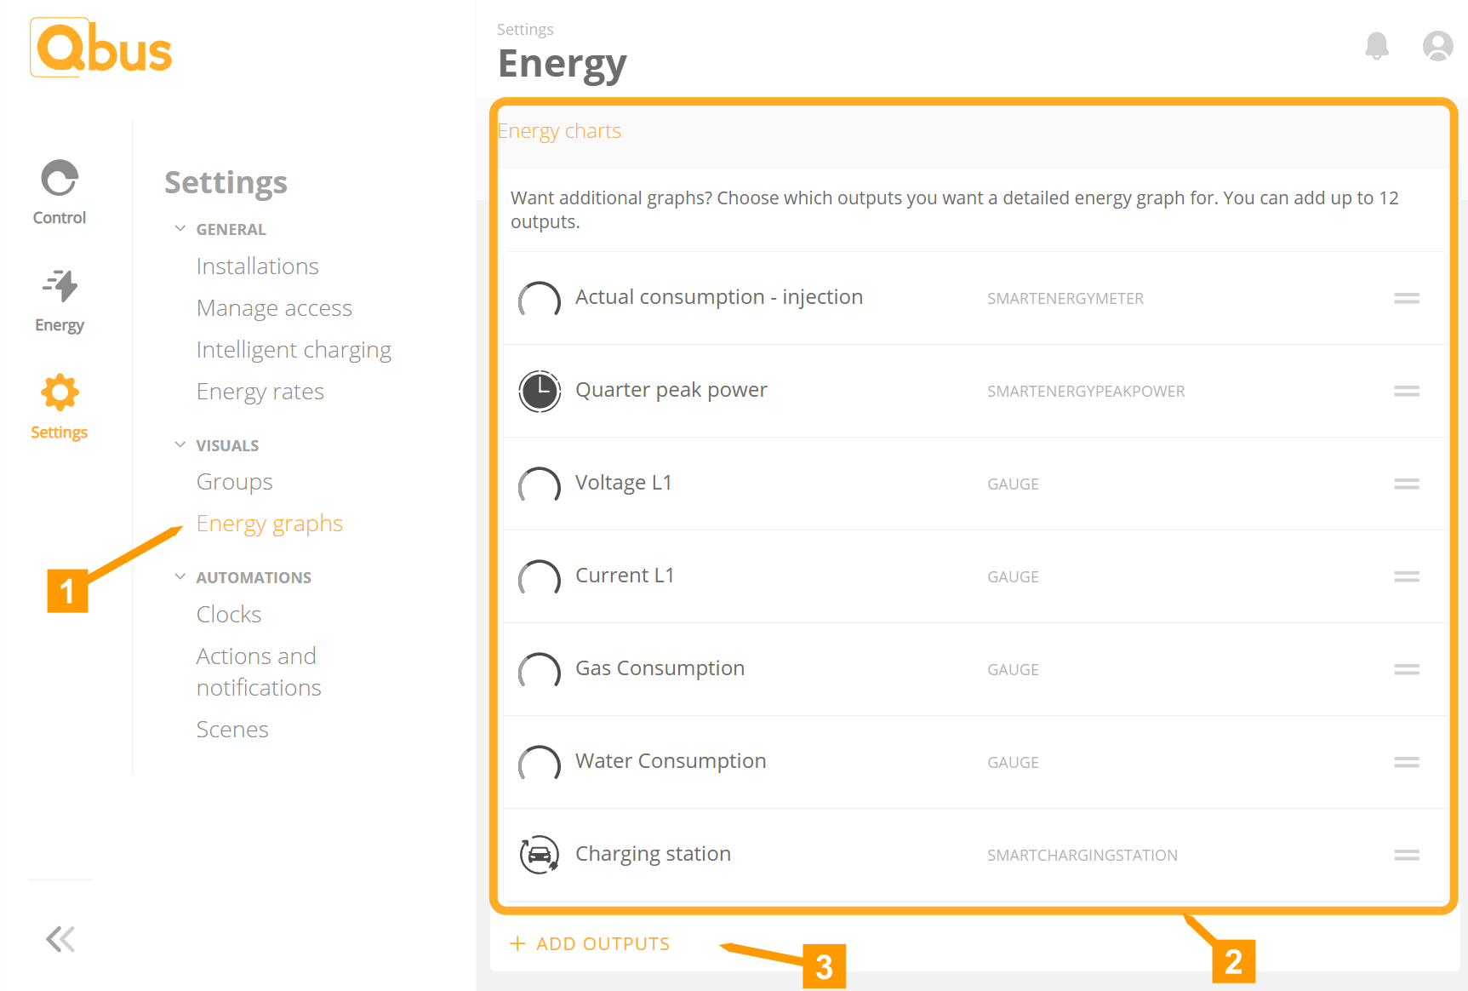
Task: Open the notifications bell
Action: [x=1376, y=46]
